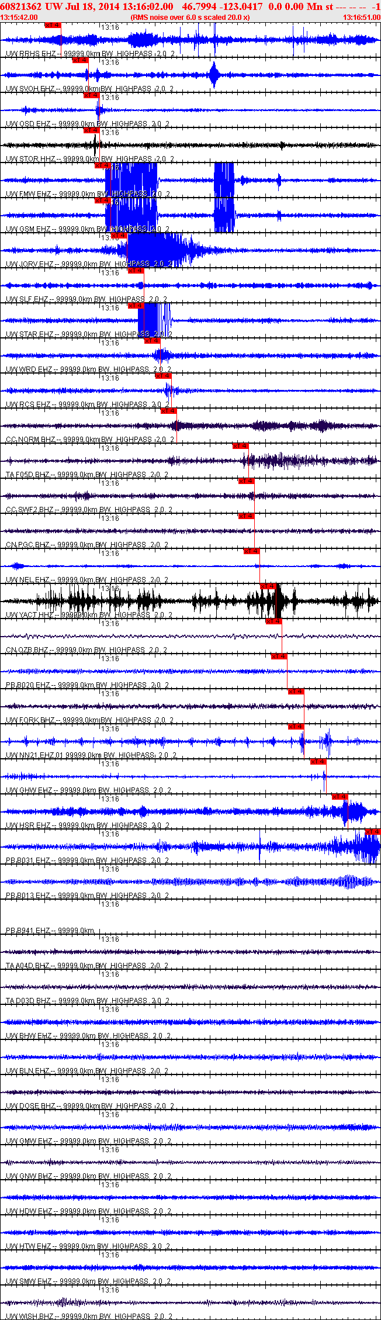This screenshot has height=1320, width=381.
Task: Select the 'UW FMW EHZ' station label
Action: [29, 194]
